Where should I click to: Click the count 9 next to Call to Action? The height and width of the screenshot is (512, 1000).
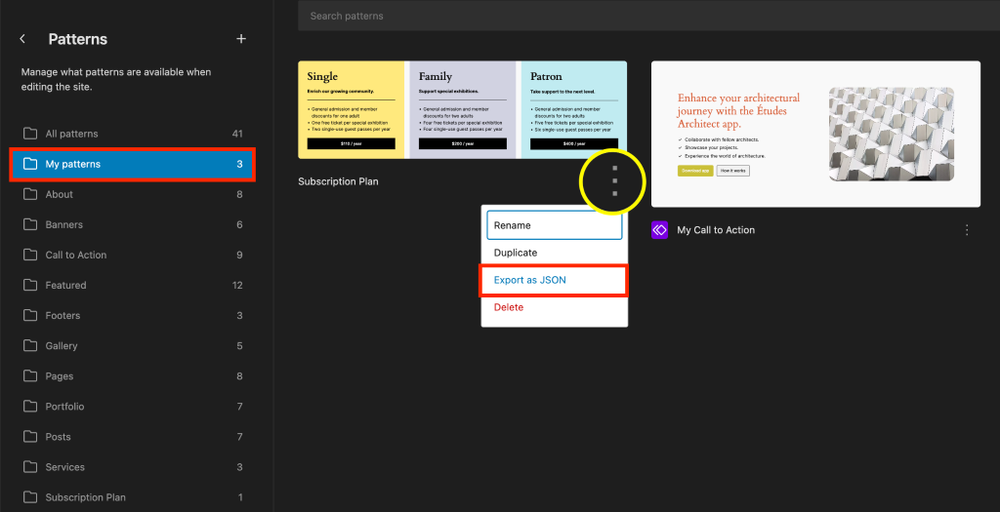[240, 255]
